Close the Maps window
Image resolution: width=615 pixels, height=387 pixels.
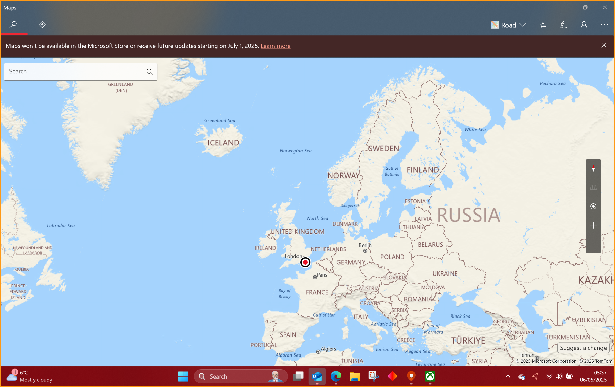(605, 7)
